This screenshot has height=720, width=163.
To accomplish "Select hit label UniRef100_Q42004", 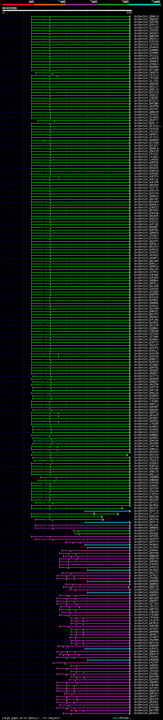I will 146,519.
